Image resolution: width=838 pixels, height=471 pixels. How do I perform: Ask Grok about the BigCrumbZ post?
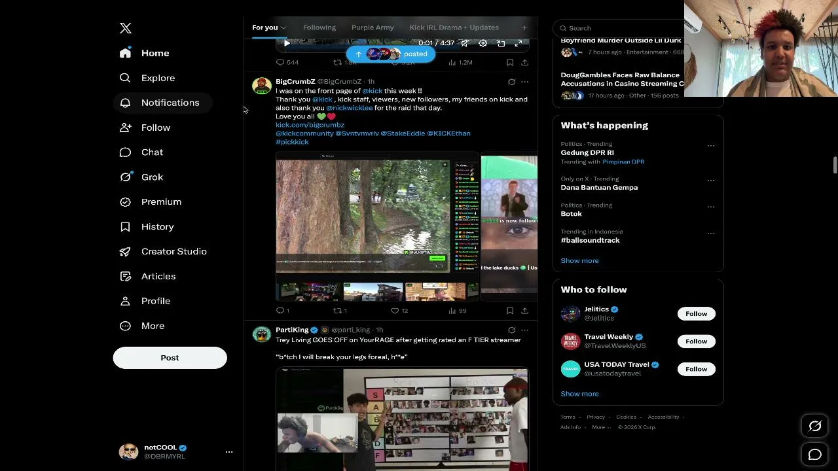click(511, 82)
